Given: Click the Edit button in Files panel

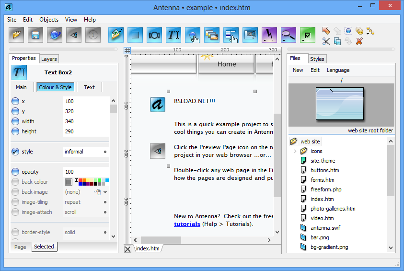Looking at the screenshot, I should click(315, 70).
